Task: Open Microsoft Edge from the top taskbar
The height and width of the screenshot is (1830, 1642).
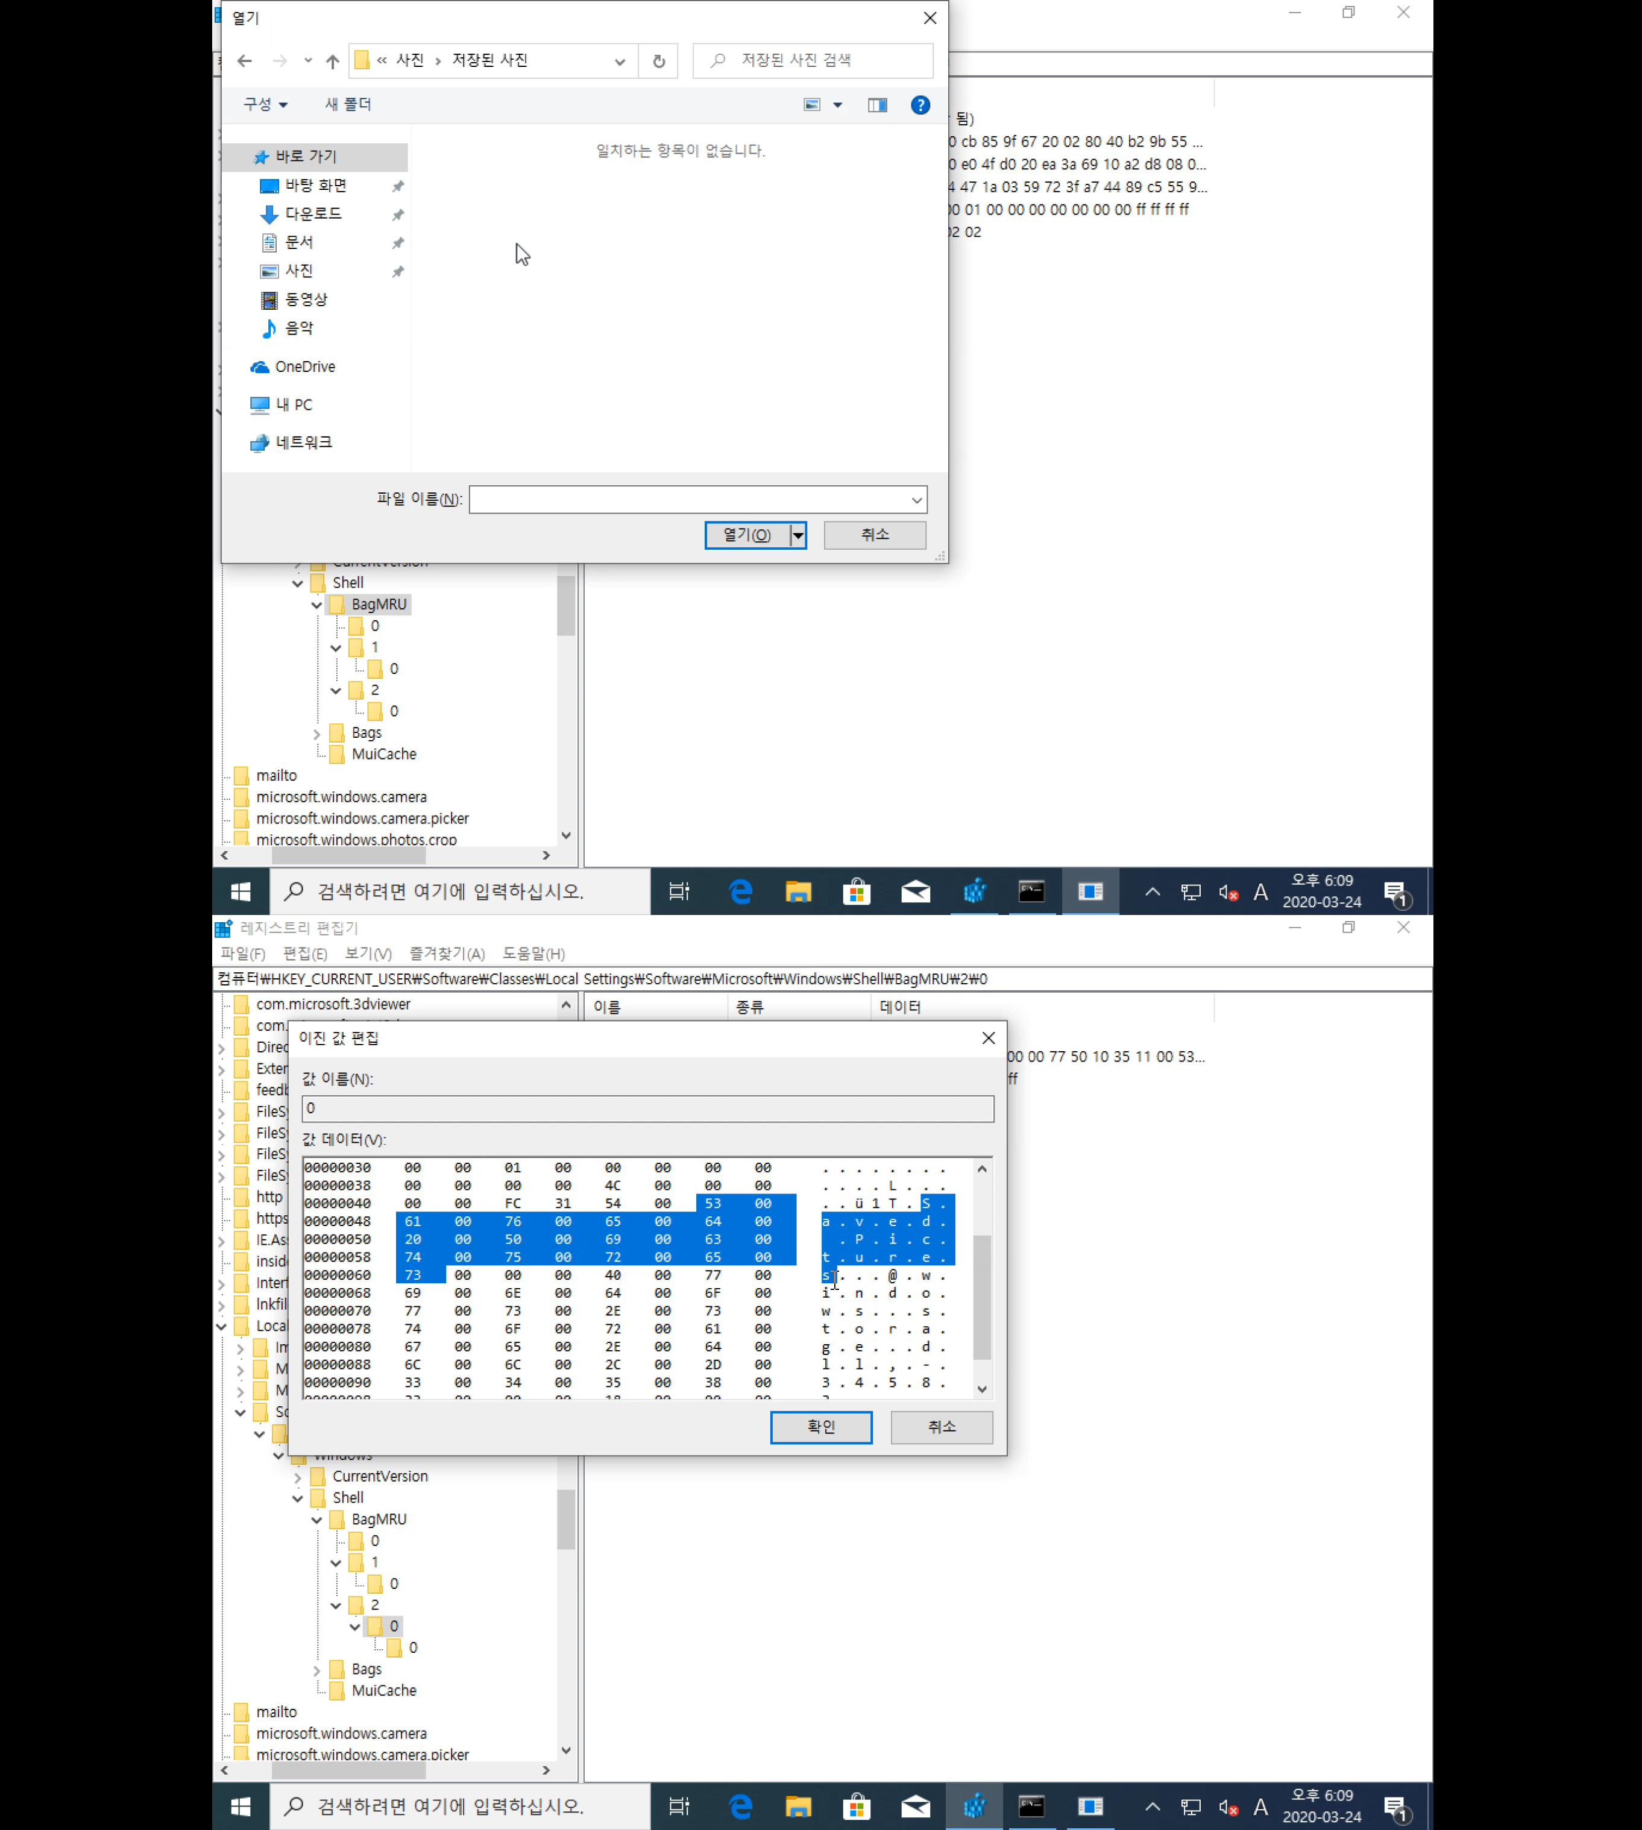Action: [741, 891]
